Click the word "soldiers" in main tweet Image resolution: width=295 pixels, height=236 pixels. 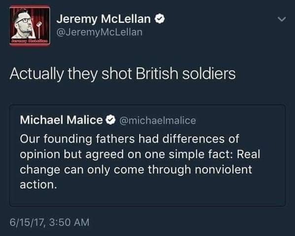(209, 73)
